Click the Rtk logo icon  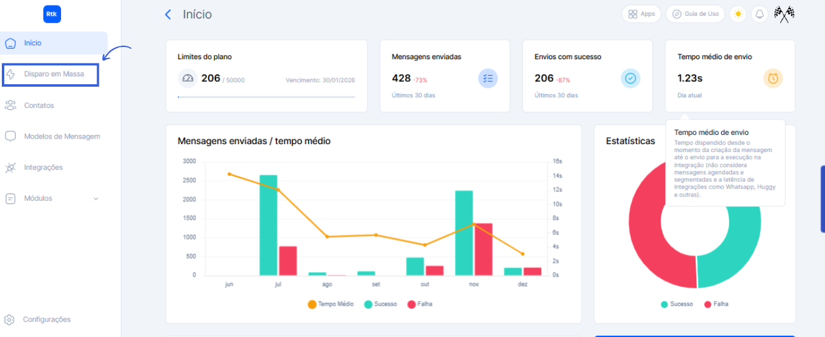(x=52, y=15)
